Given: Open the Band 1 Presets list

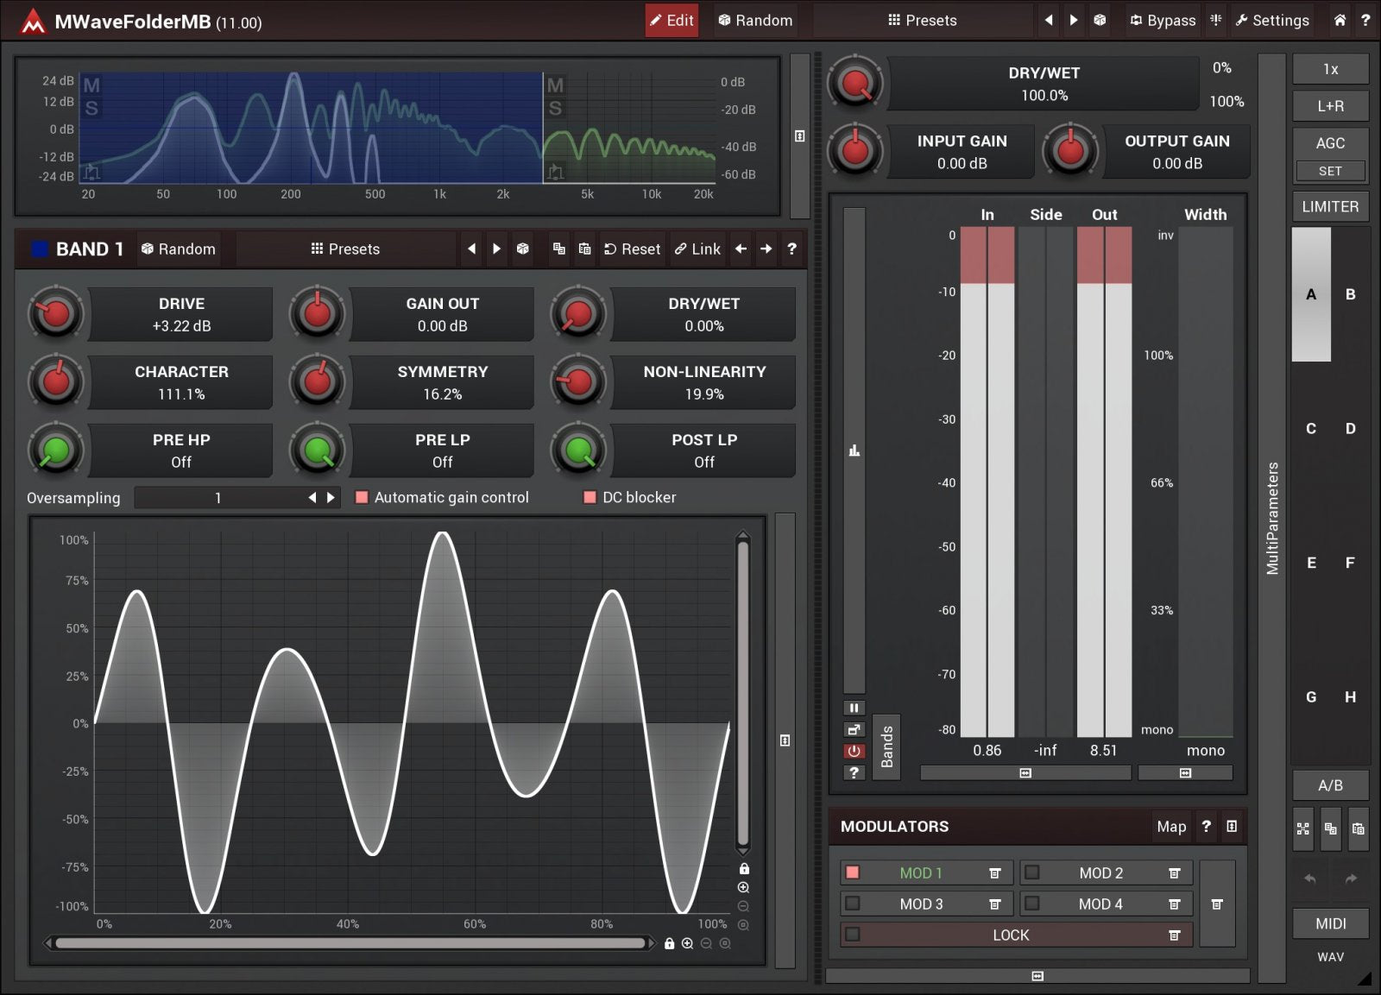Looking at the screenshot, I should [x=345, y=249].
